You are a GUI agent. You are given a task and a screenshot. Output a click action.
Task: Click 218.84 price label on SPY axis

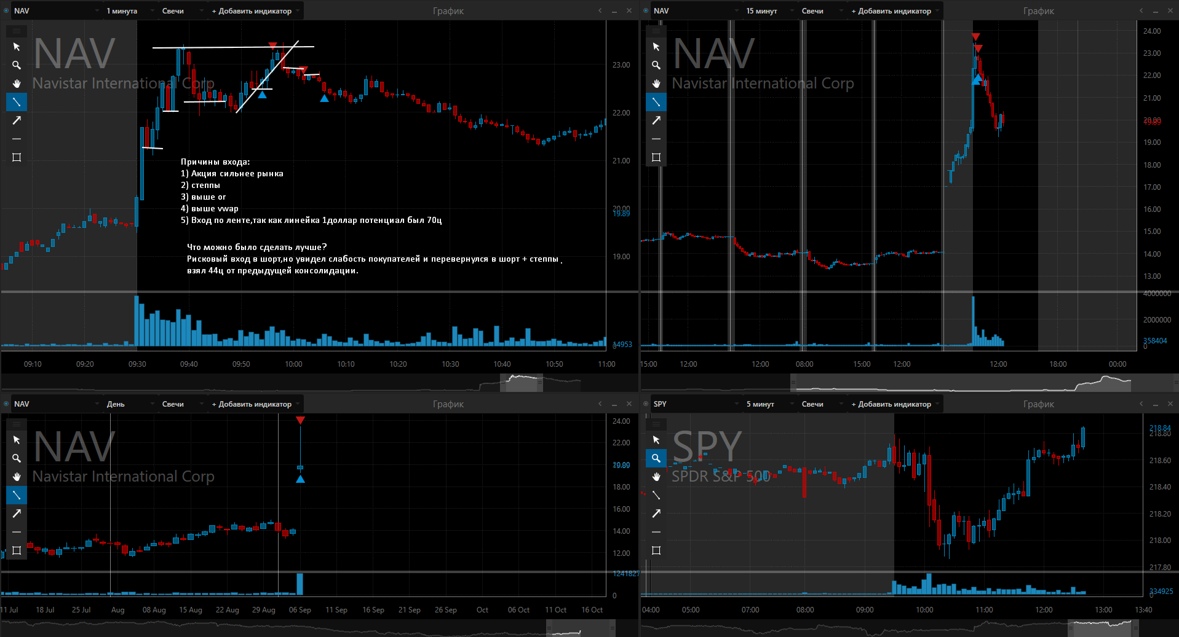click(x=1160, y=428)
